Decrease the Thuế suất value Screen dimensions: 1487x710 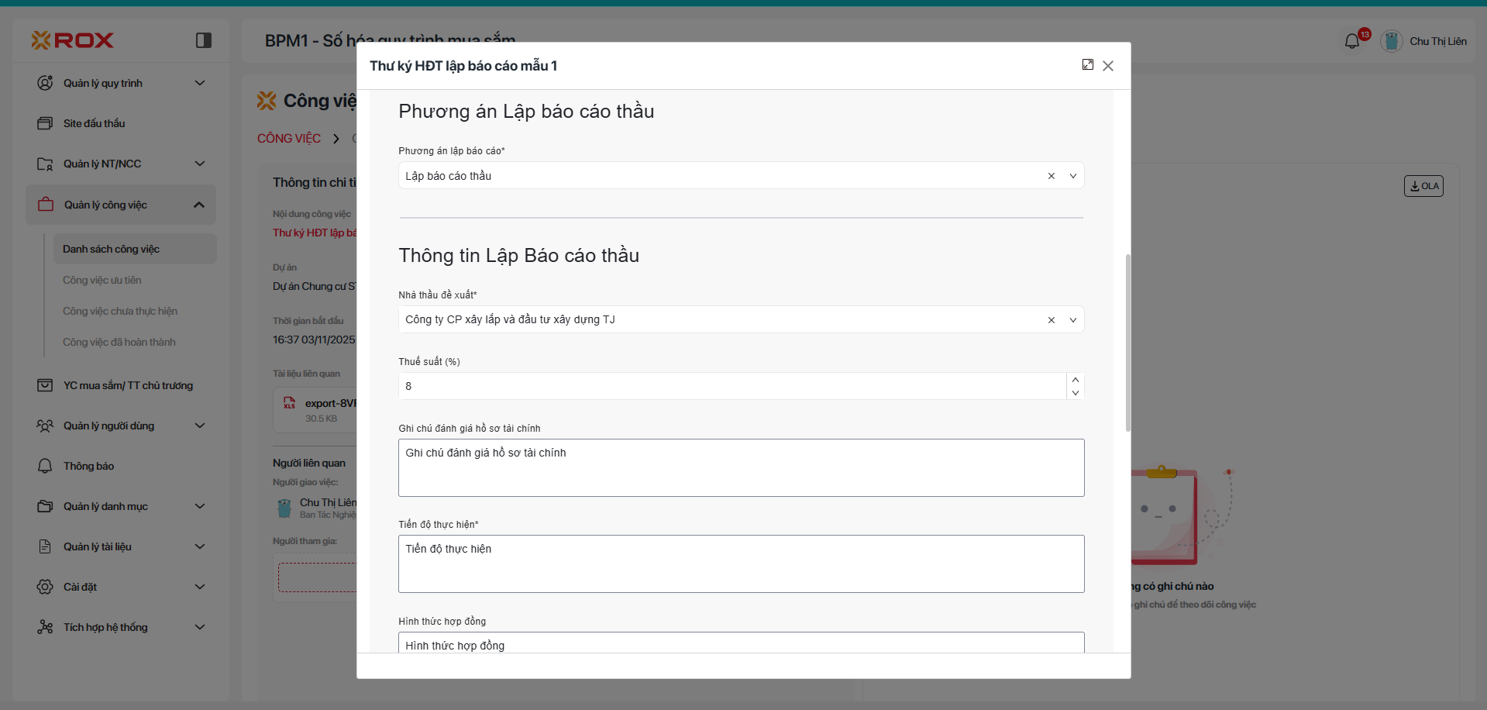point(1076,393)
